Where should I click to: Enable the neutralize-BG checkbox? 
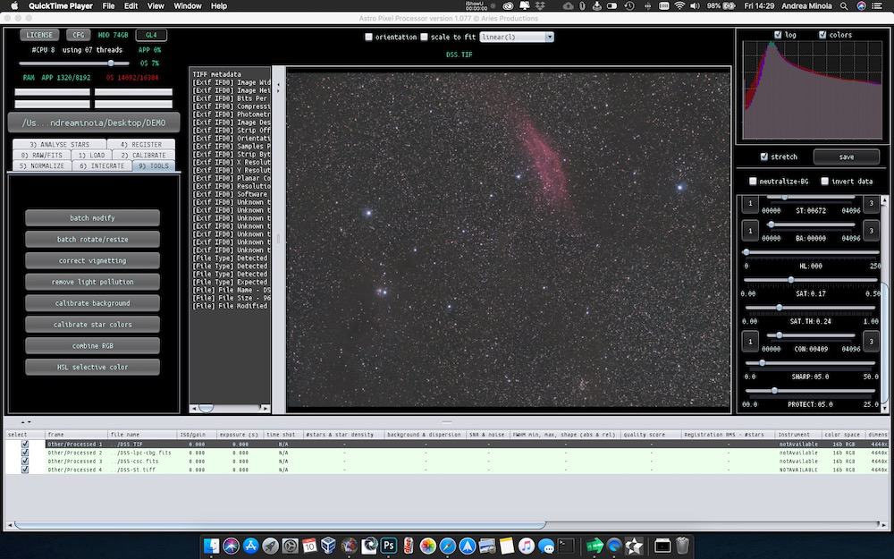point(752,181)
